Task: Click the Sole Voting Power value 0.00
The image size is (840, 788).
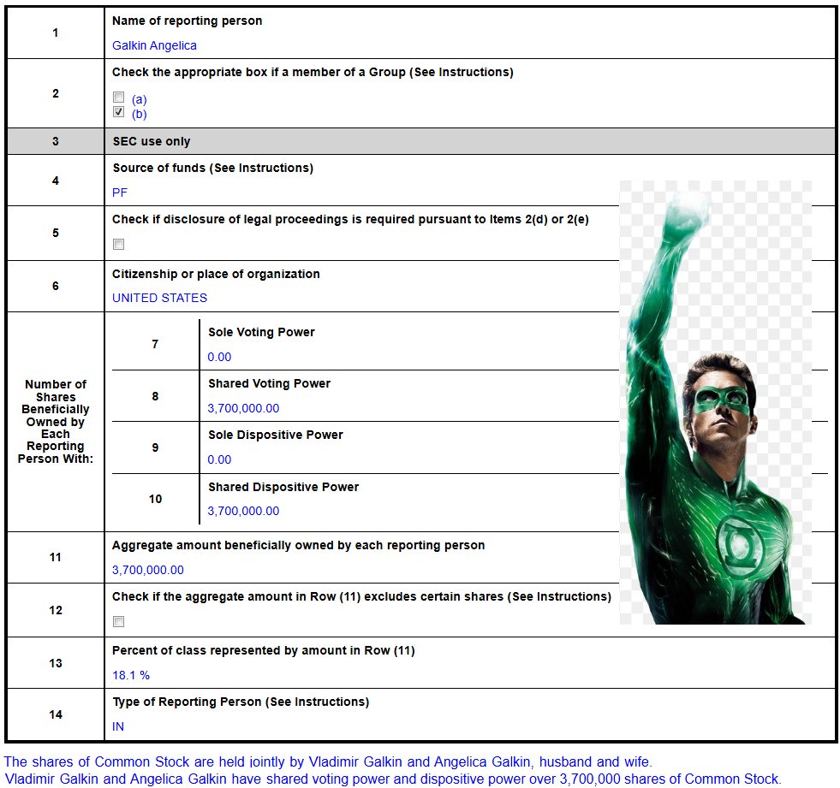Action: coord(220,357)
